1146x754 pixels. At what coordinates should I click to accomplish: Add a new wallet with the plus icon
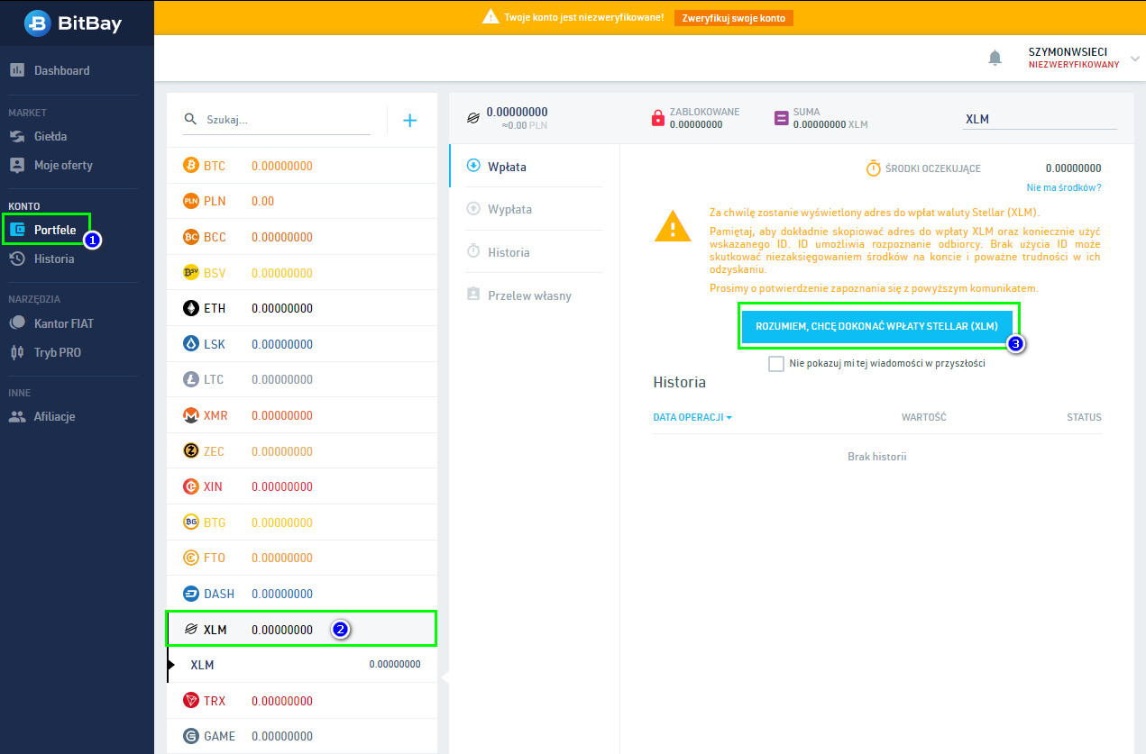[409, 120]
